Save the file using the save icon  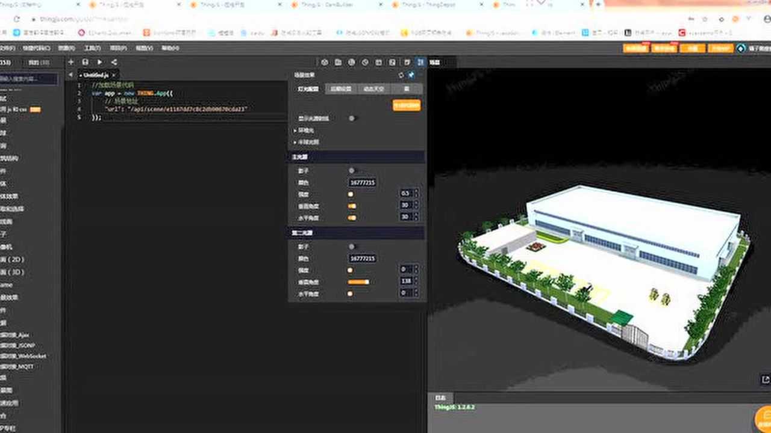[84, 62]
